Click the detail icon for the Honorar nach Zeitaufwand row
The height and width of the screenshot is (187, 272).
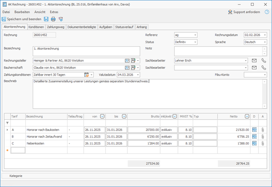click(x=254, y=137)
